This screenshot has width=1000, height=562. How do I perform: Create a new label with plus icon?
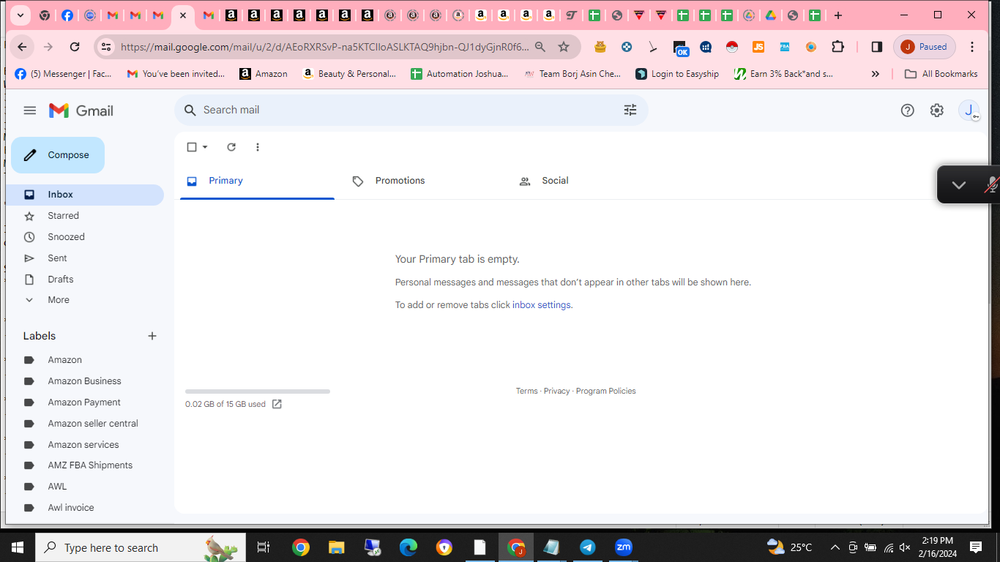tap(152, 336)
